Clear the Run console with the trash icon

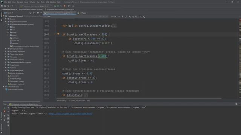click(x=8, y=126)
